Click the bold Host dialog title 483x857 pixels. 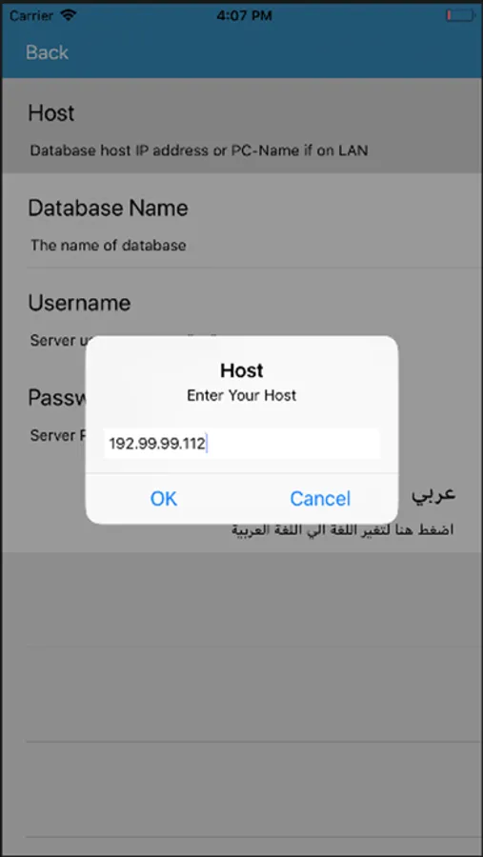pos(242,370)
